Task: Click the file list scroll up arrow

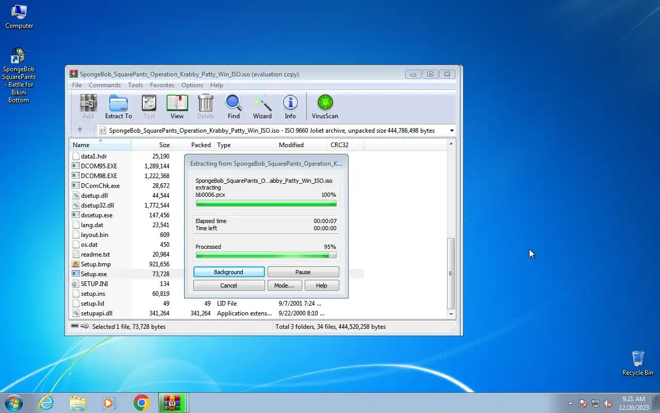Action: [452, 144]
